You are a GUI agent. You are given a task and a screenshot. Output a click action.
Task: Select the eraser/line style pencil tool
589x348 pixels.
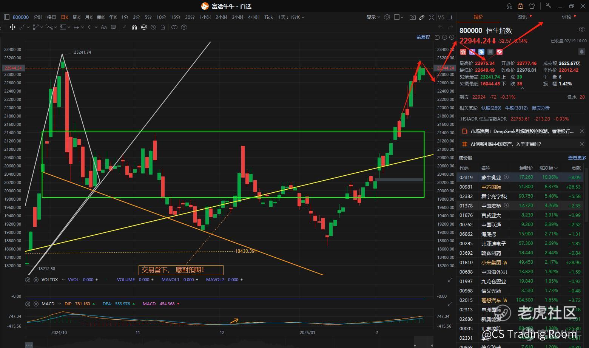pos(125,27)
